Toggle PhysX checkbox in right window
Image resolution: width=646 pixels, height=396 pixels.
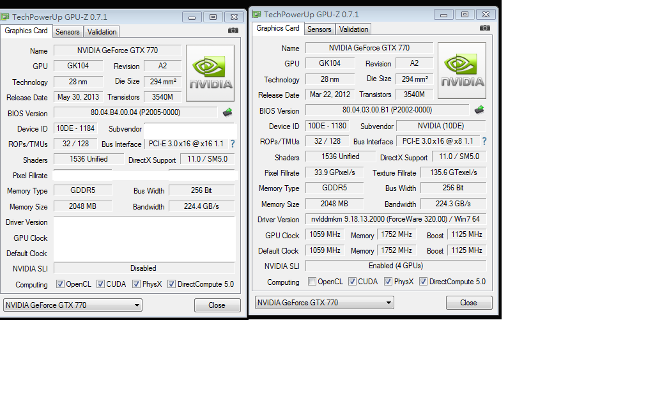[x=388, y=282]
